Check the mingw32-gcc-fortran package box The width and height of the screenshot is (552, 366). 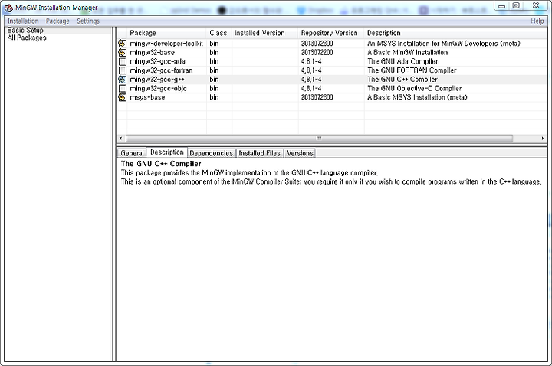point(122,70)
